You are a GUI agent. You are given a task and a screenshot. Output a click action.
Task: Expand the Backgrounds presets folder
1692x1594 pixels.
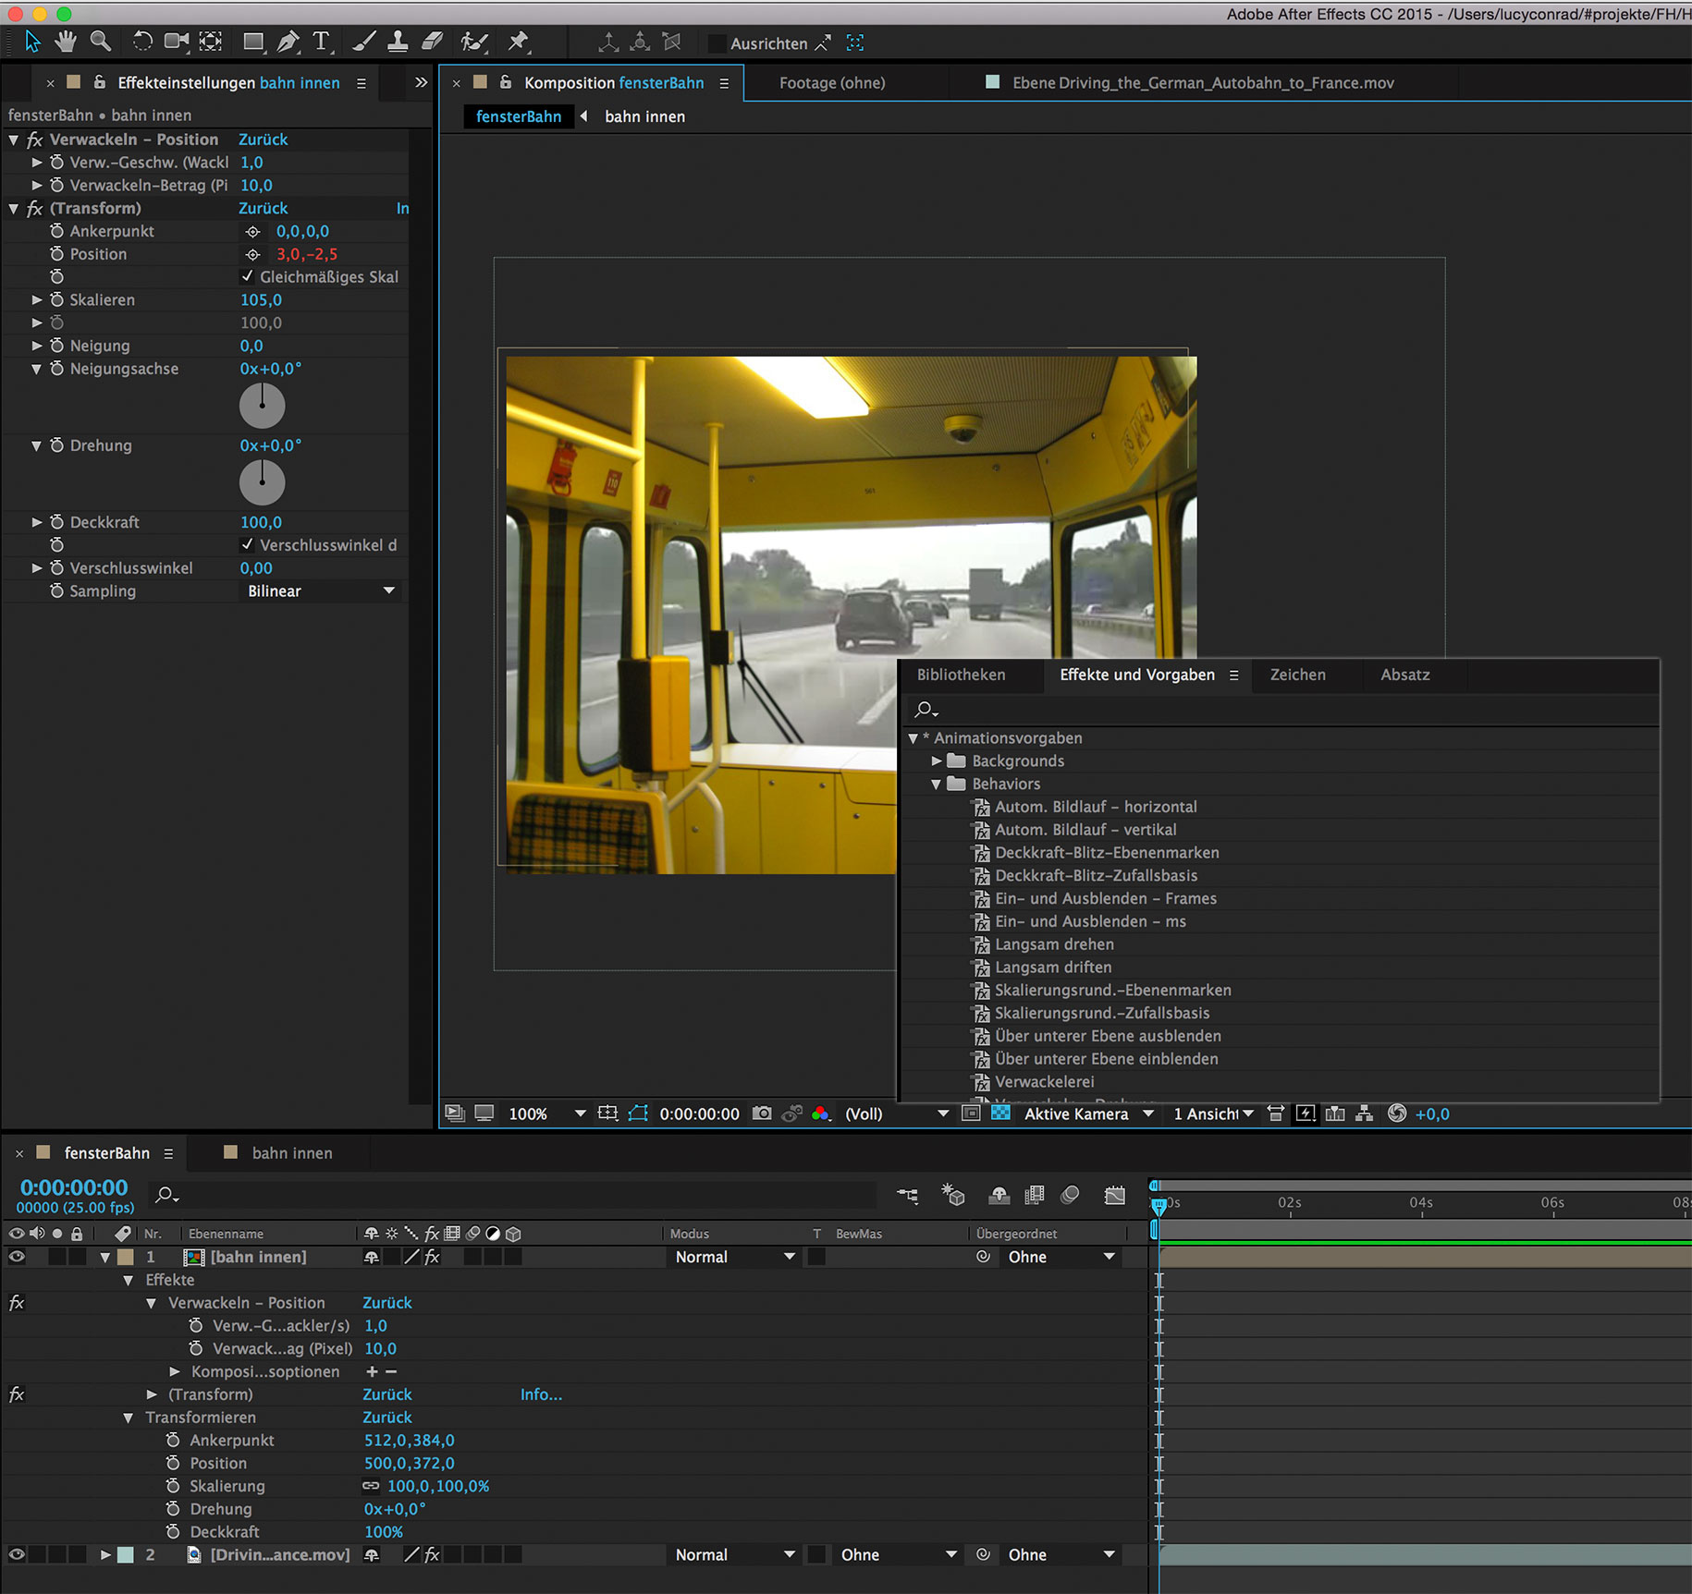pyautogui.click(x=937, y=760)
